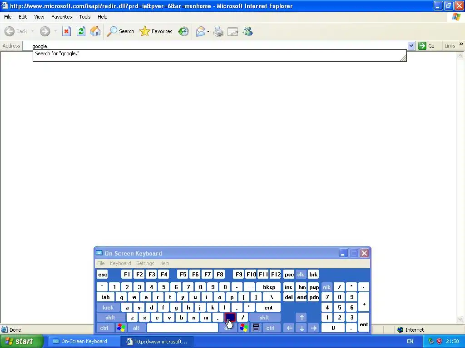Open the Edit menu in Internet Explorer
The width and height of the screenshot is (465, 348).
point(23,17)
